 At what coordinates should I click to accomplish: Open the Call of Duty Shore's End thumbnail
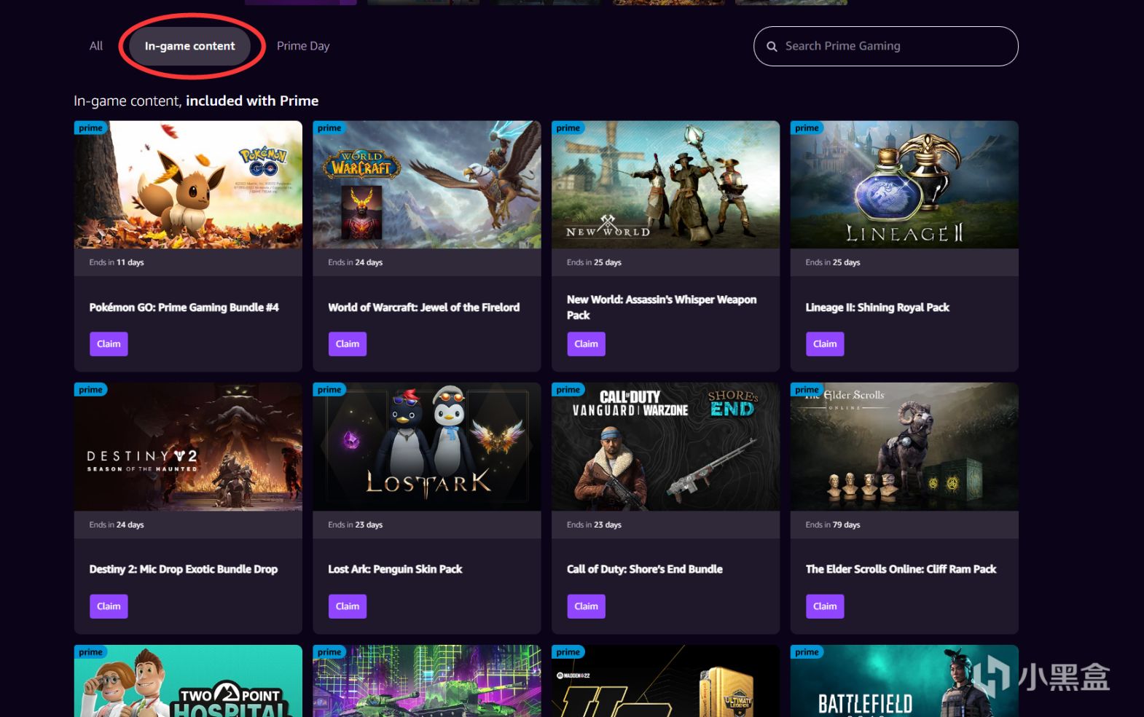[x=665, y=447]
